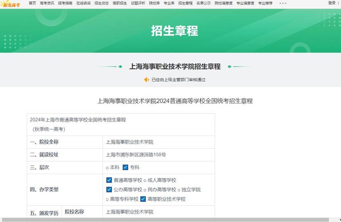Go to 试题评析 in the navigation
Screen dimensions: 341x222
pyautogui.click(x=138, y=3)
